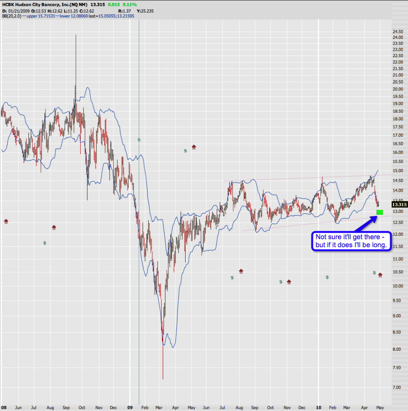Select the rightmost green dollar marker
Viewport: 408px width, 411px height.
[x=374, y=273]
